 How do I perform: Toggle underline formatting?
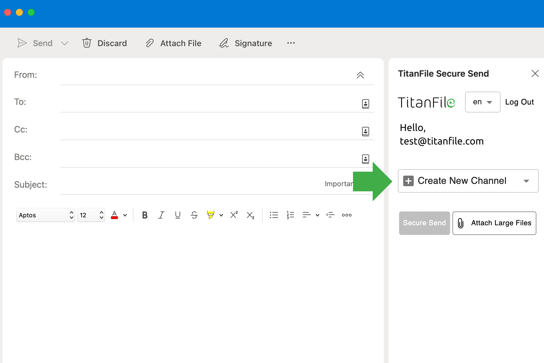click(x=178, y=215)
